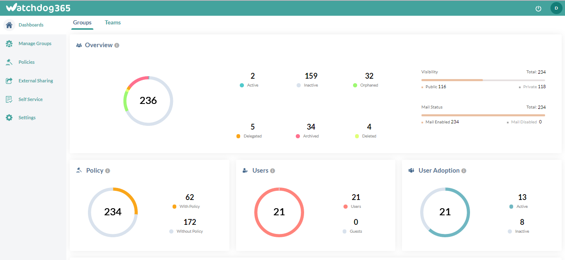
Task: Click the Mail Status progress bar
Action: click(x=483, y=115)
